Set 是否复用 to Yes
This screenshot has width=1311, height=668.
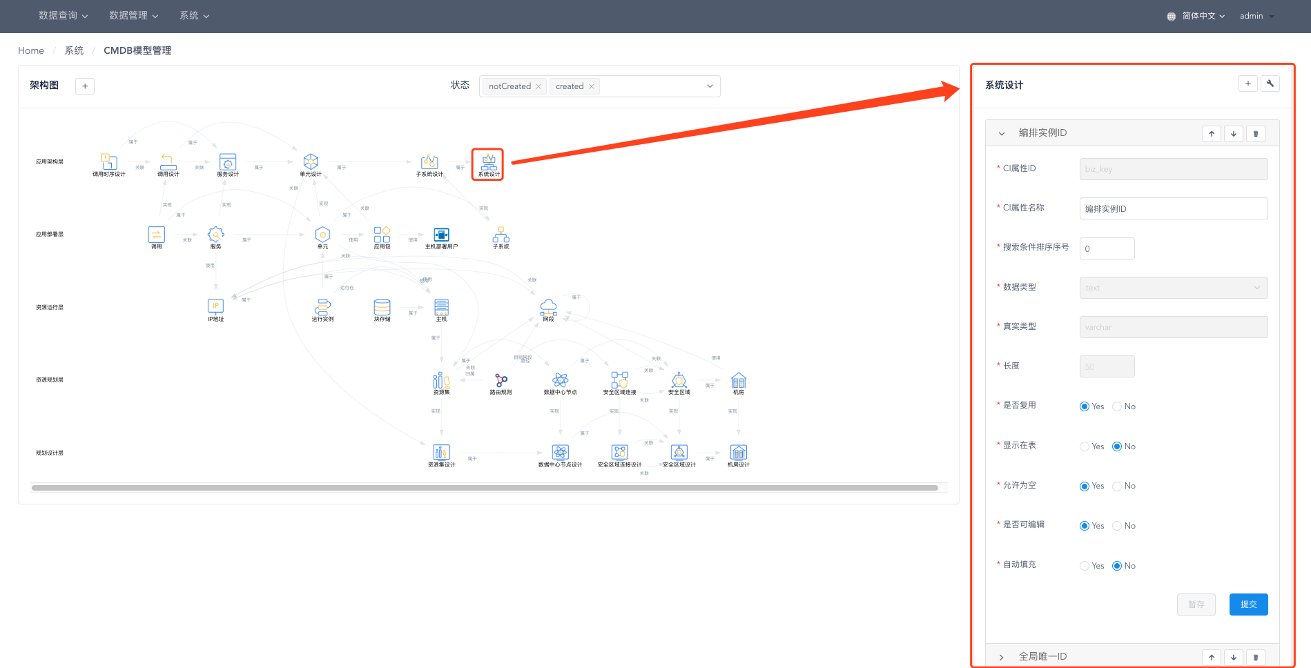[x=1085, y=406]
